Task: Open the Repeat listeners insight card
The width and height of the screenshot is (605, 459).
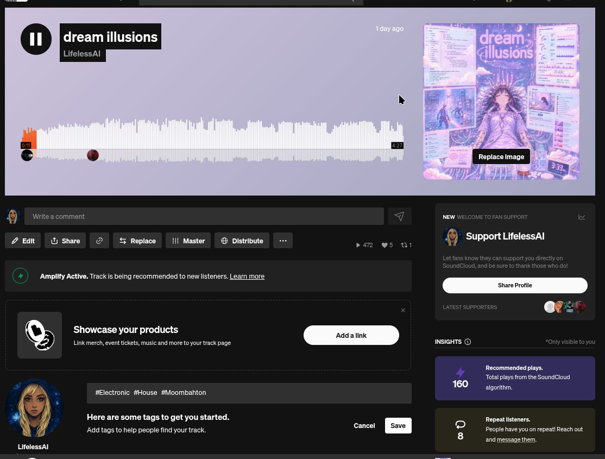Action: pyautogui.click(x=515, y=430)
